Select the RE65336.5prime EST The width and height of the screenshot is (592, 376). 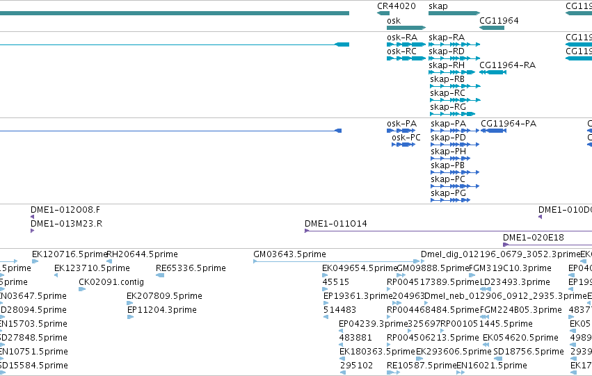point(160,275)
